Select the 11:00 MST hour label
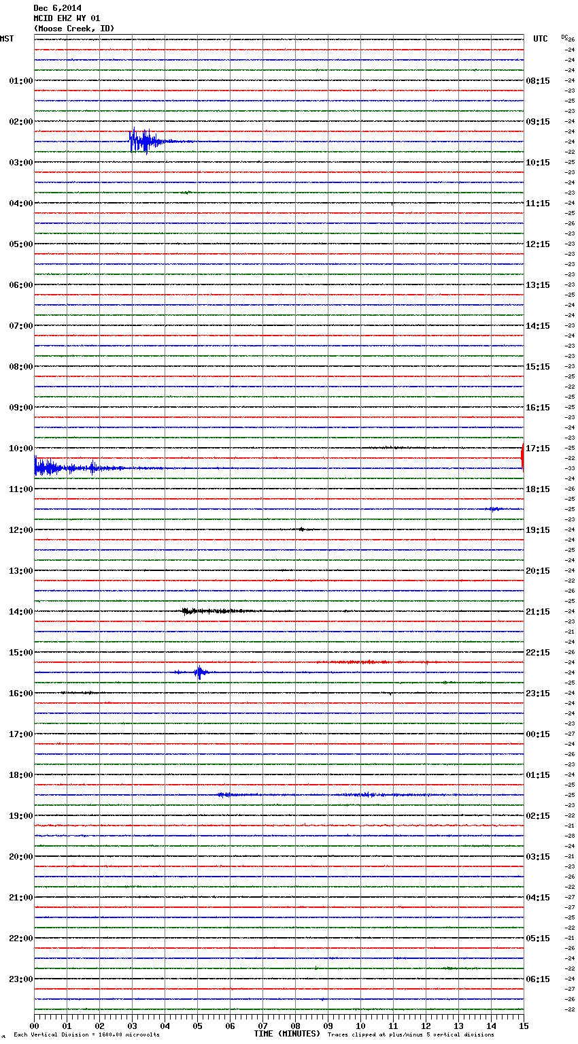Screen dimensions: 578x1044 click(21, 489)
